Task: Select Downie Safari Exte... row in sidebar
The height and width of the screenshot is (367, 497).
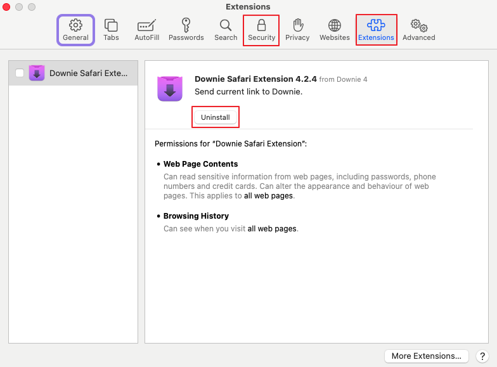Action: (x=74, y=74)
